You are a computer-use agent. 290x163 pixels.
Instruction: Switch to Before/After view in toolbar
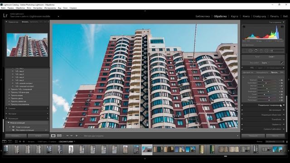click(59, 136)
